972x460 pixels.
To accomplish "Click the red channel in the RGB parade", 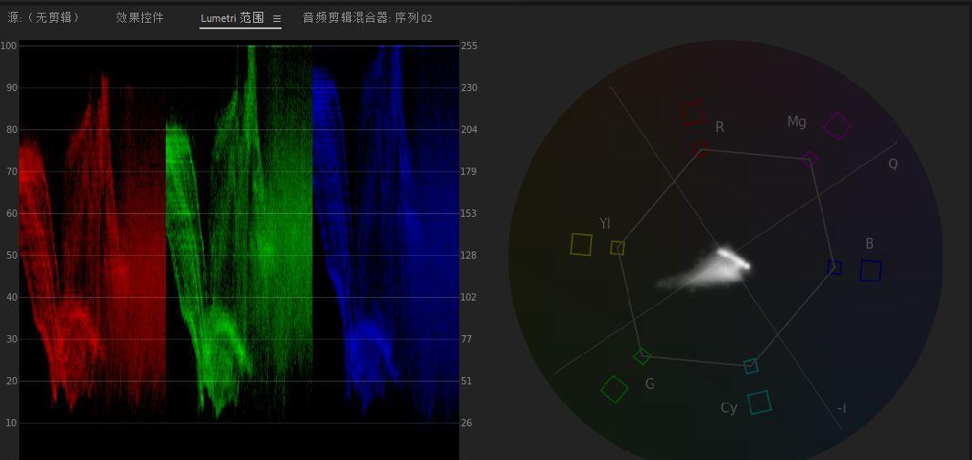I will coord(93,241).
